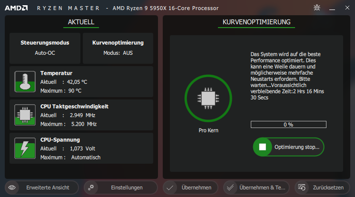Click the Pro Kern circular chip icon
355x197 pixels.
point(208,98)
